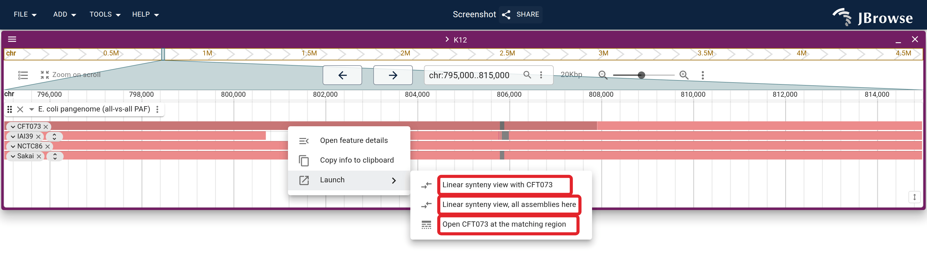Toggle Zoom on scroll
Image resolution: width=927 pixels, height=271 pixels.
tap(70, 75)
